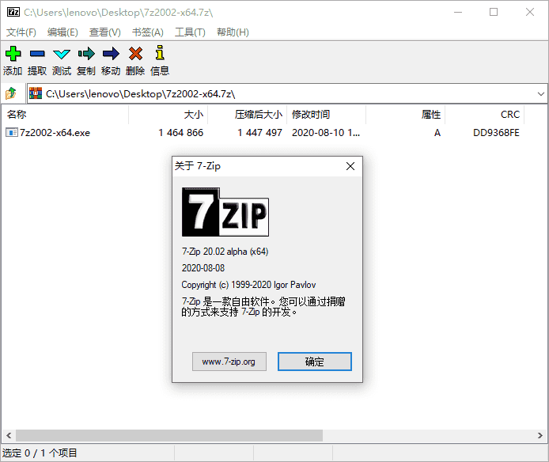Open the 文件(F) menu
This screenshot has width=549, height=462.
tap(21, 32)
